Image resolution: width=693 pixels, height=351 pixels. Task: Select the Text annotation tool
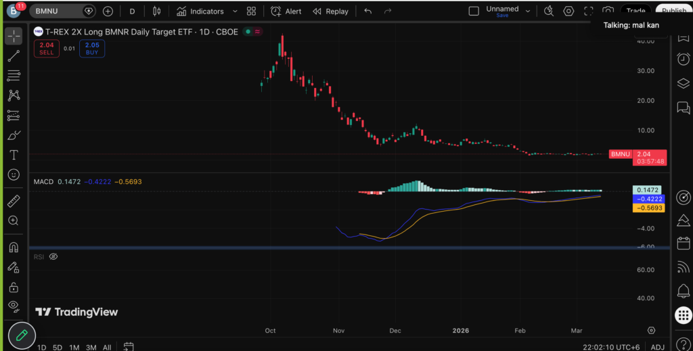pyautogui.click(x=14, y=155)
